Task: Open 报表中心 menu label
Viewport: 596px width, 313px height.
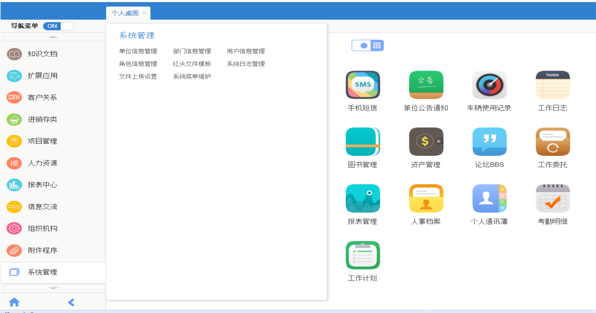Action: (x=43, y=185)
